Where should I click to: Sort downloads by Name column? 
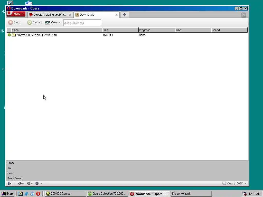click(x=57, y=30)
